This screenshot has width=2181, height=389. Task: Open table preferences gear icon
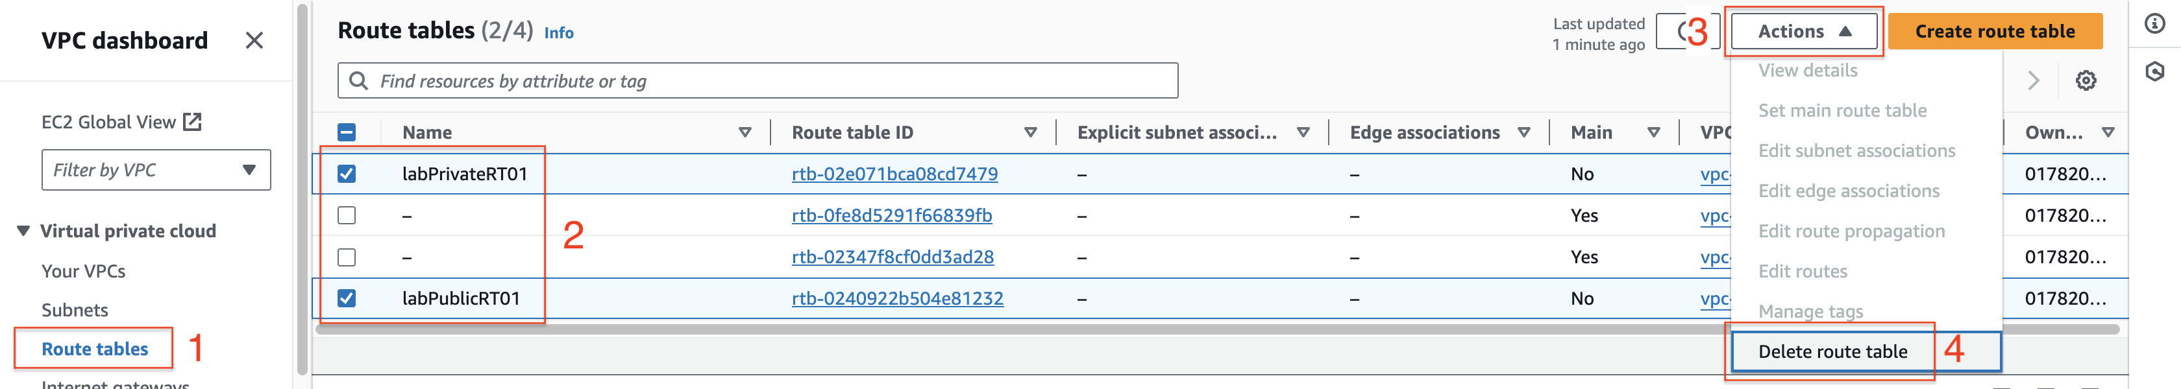point(2086,80)
